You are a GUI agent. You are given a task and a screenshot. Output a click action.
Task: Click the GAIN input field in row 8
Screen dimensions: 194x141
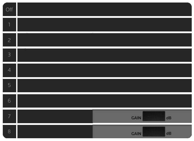tap(154, 131)
